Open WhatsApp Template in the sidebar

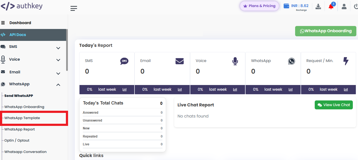pyautogui.click(x=22, y=118)
